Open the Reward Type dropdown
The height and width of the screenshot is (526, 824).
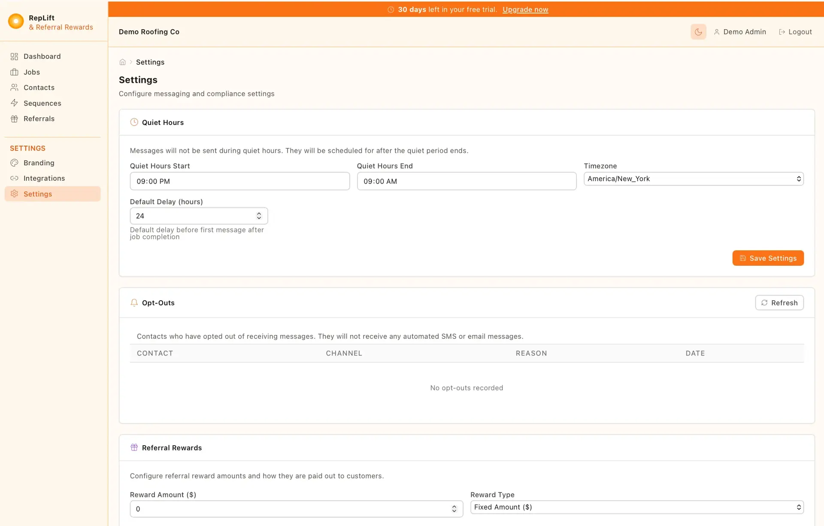click(637, 507)
